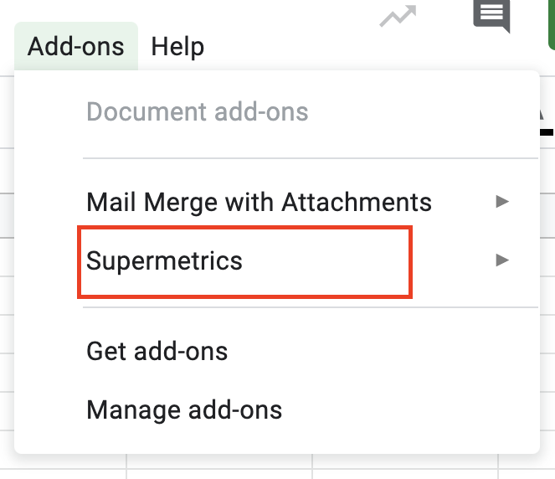
Task: Select the text color underlined A icon
Action: pos(546,123)
